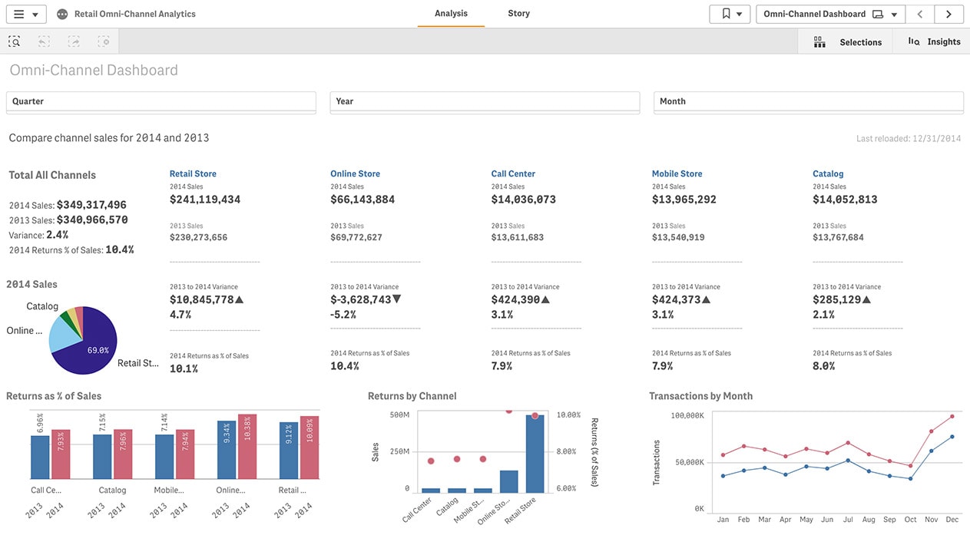This screenshot has width=970, height=535.
Task: Click the global menu hamburger icon
Action: click(x=18, y=13)
